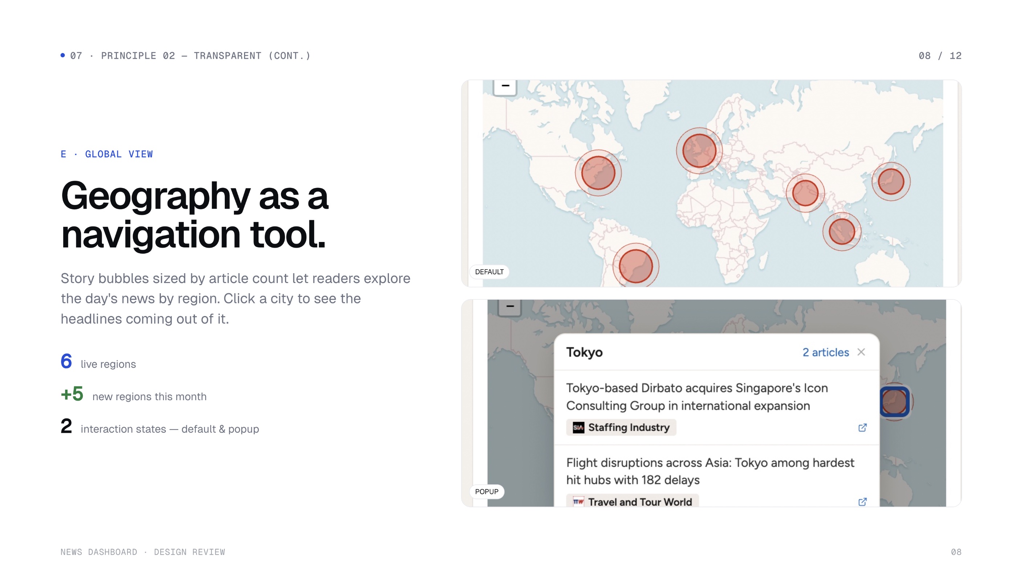Select the South America story bubble

tap(635, 265)
